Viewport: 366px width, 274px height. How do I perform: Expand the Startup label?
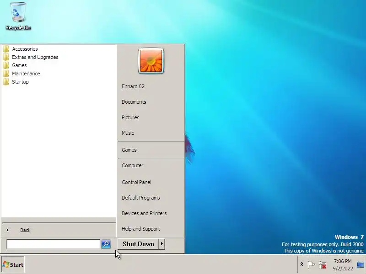20,82
